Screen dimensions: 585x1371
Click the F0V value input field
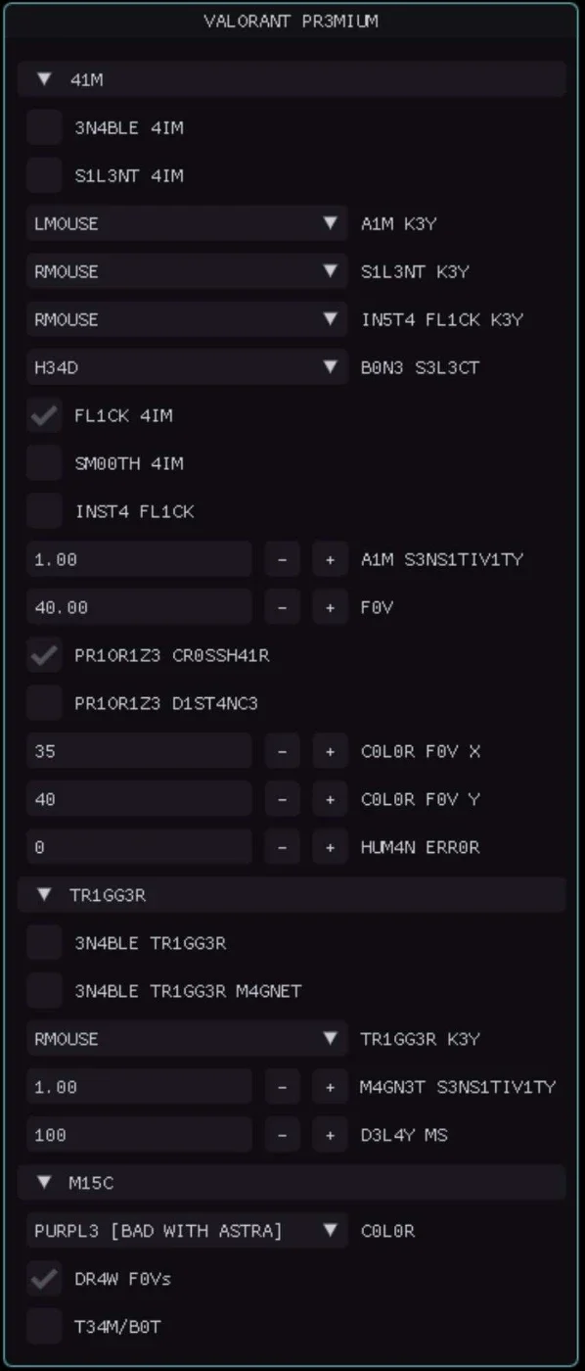pos(139,607)
